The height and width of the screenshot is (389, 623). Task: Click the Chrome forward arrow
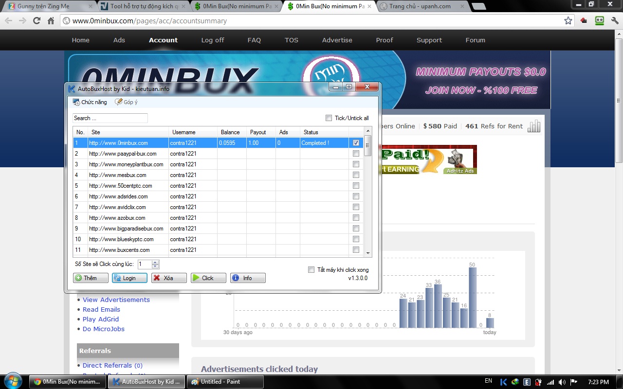click(x=22, y=21)
